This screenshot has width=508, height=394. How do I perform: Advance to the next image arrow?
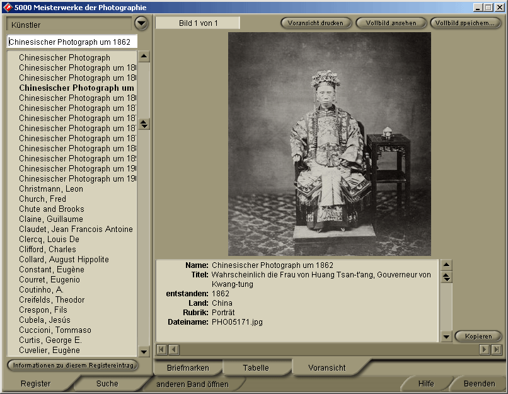pyautogui.click(x=485, y=349)
